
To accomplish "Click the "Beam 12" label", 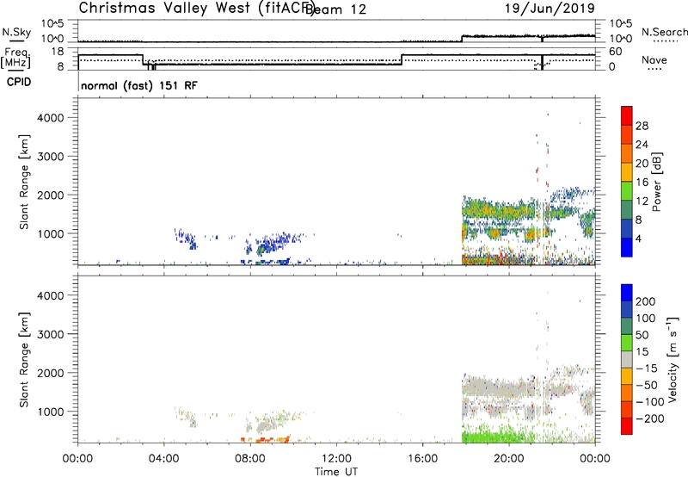I will click(335, 9).
